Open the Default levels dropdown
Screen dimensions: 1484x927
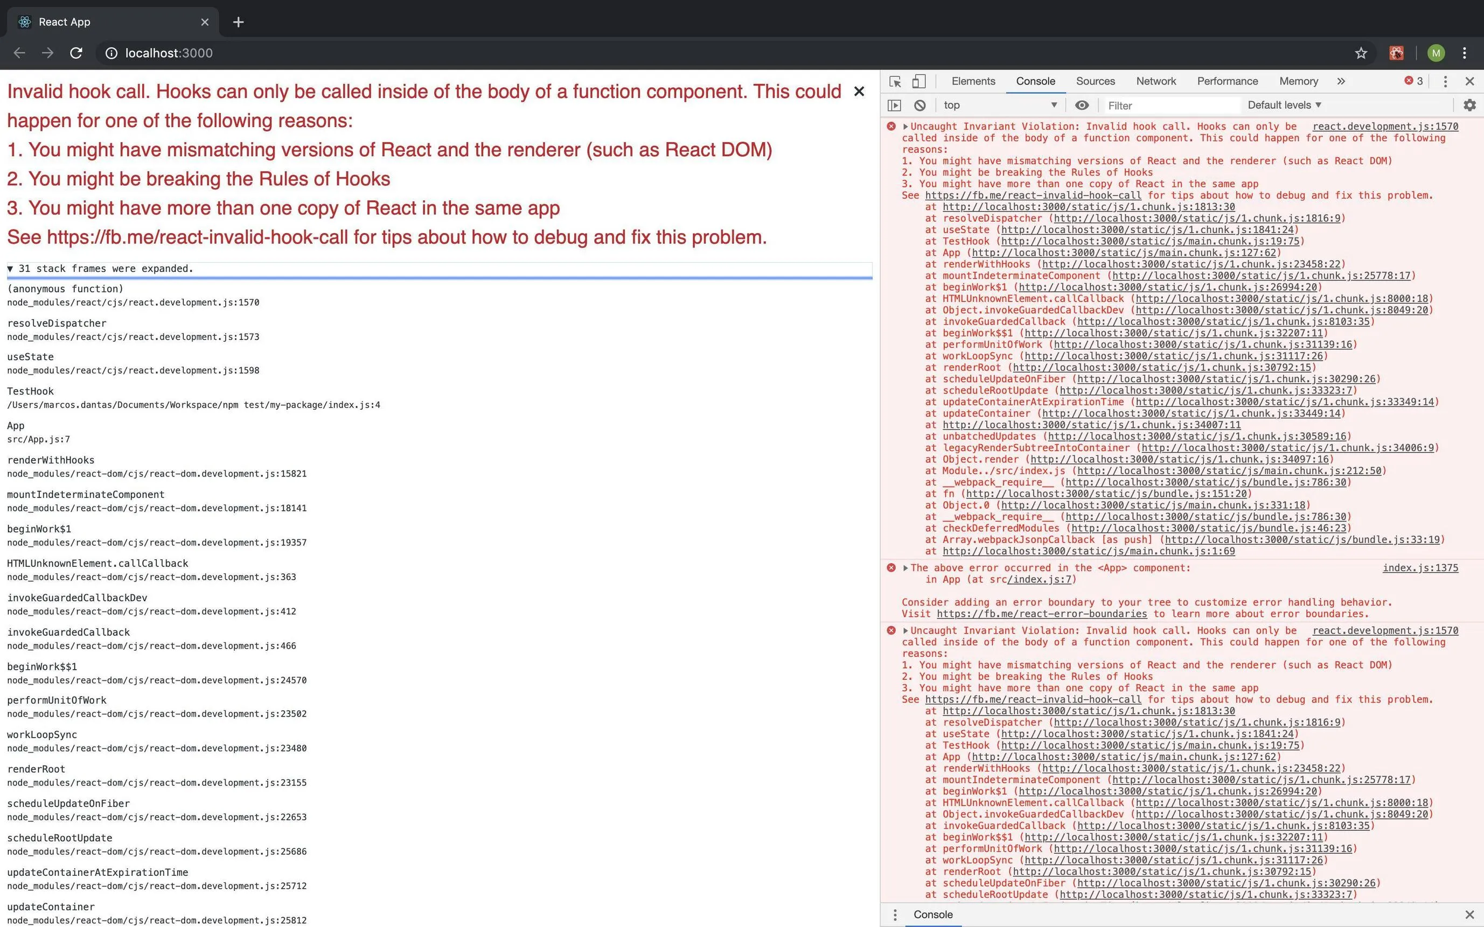click(1284, 106)
